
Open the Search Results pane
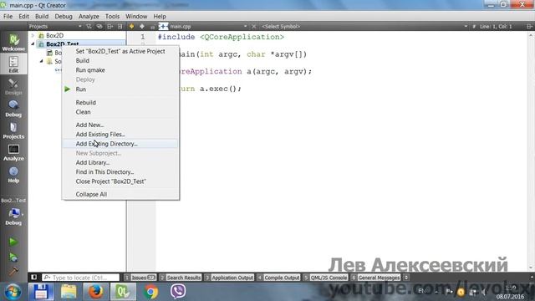(181, 278)
